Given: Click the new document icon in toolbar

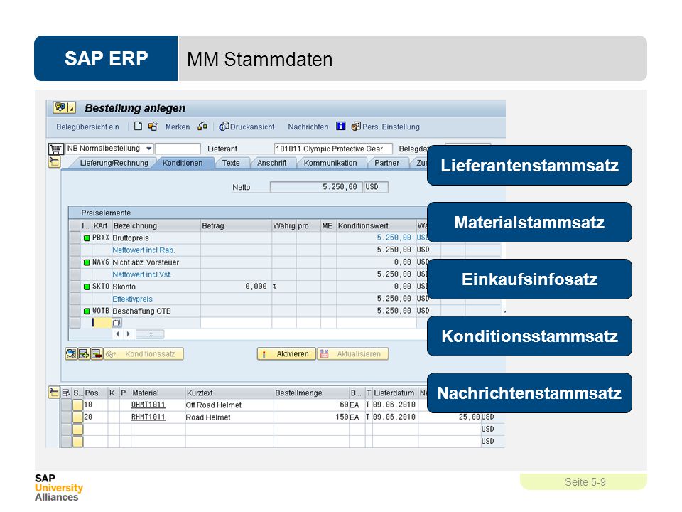Looking at the screenshot, I should pos(138,127).
